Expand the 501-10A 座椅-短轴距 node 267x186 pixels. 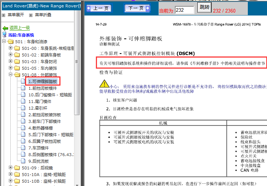pos(10,174)
